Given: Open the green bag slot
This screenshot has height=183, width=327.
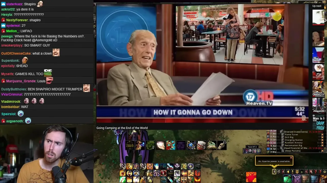Looking at the screenshot, I should click(288, 179).
